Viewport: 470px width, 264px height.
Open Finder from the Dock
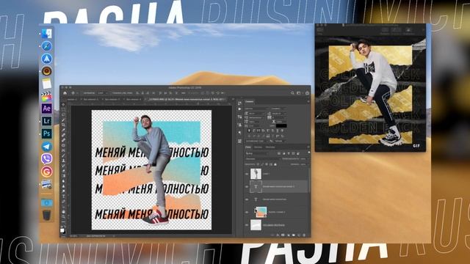(46, 34)
